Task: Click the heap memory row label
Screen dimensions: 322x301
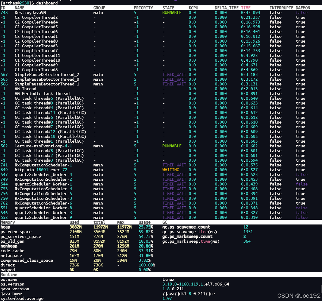Action: 5,227
